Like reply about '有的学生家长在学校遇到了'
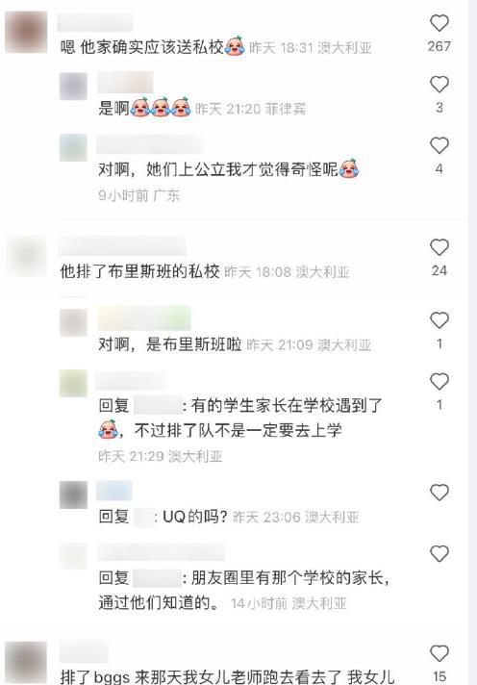The width and height of the screenshot is (477, 685). pyautogui.click(x=439, y=381)
